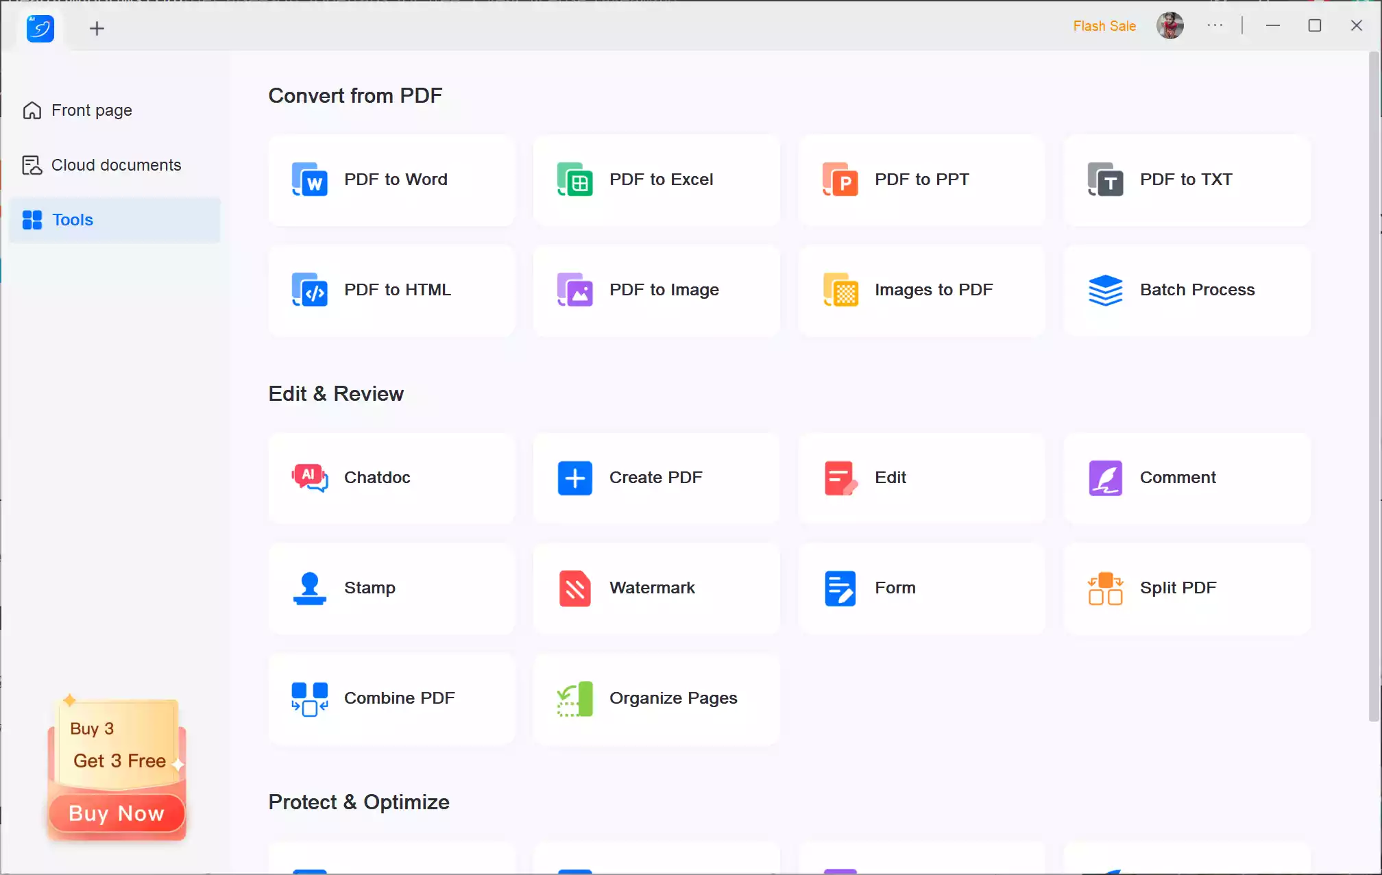Click the Split PDF icon
This screenshot has width=1382, height=875.
1105,588
